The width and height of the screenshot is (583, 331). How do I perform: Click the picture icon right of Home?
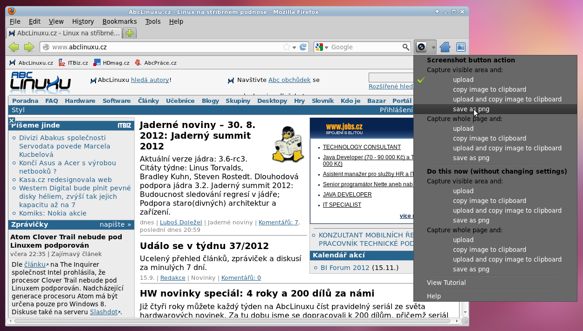click(x=461, y=47)
